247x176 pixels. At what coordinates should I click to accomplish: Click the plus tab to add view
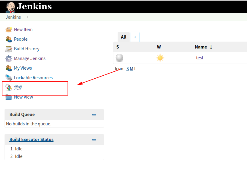135,37
